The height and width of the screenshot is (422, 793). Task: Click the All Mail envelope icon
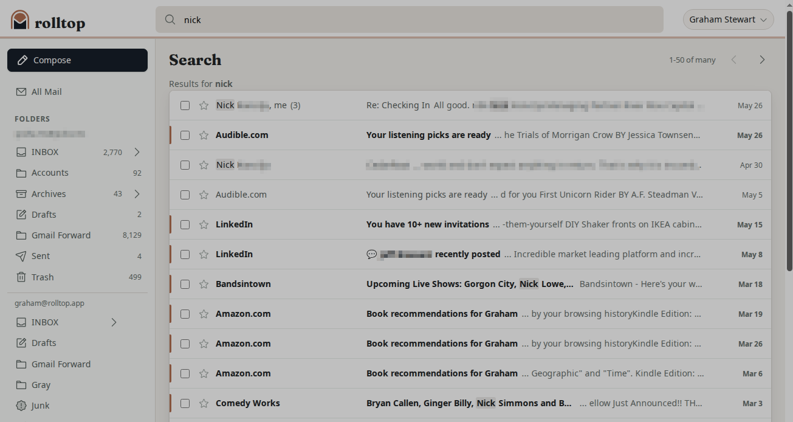click(21, 92)
